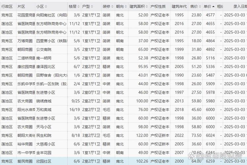
Task: Click the ascending sort arrow beside 单价
Action: click(x=213, y=7)
